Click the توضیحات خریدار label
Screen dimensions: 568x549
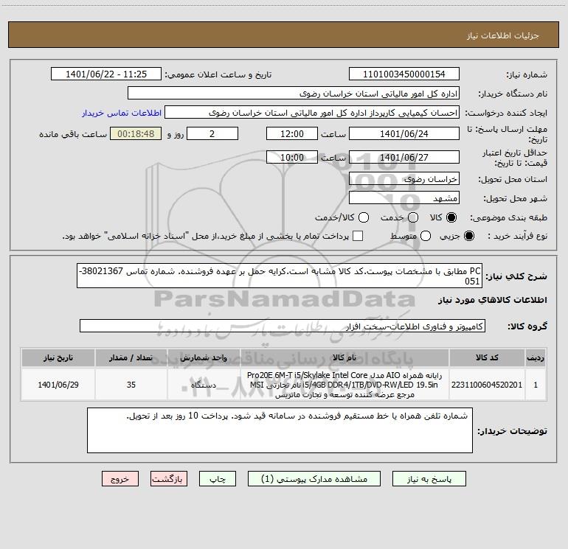pos(512,430)
